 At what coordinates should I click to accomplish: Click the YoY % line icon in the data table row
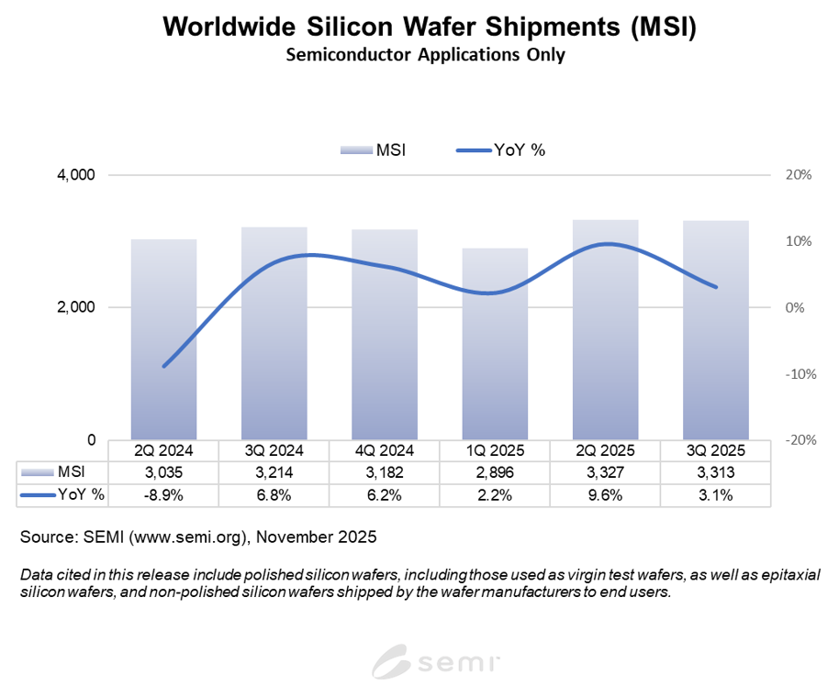37,495
